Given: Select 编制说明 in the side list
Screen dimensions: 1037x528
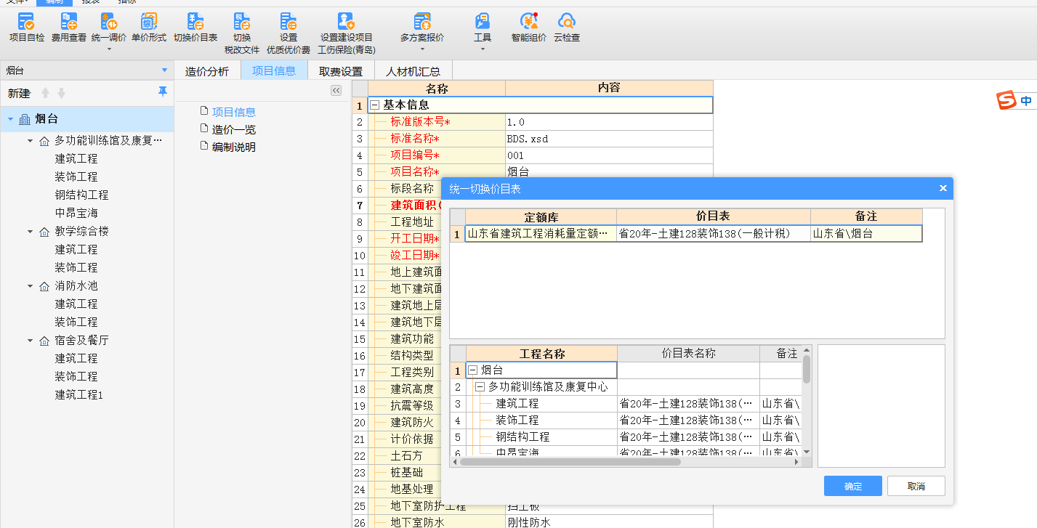Looking at the screenshot, I should 234,147.
